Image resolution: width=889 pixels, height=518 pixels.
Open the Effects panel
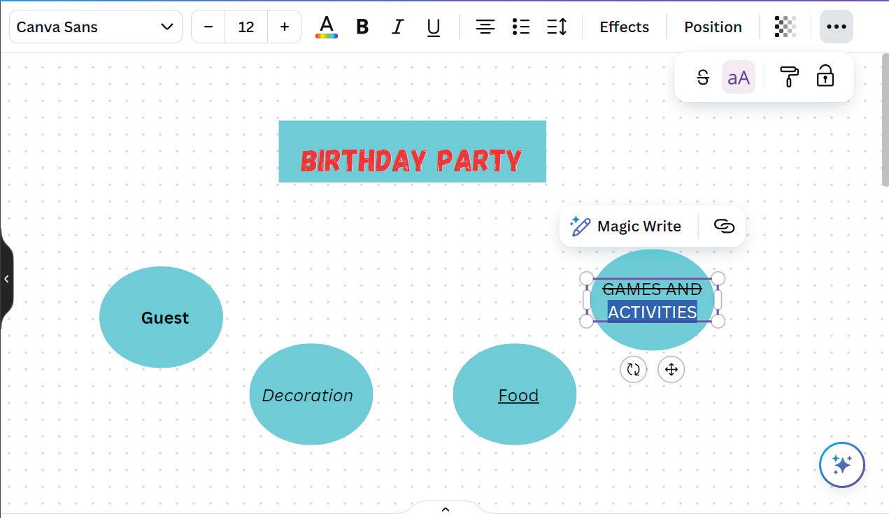coord(624,27)
